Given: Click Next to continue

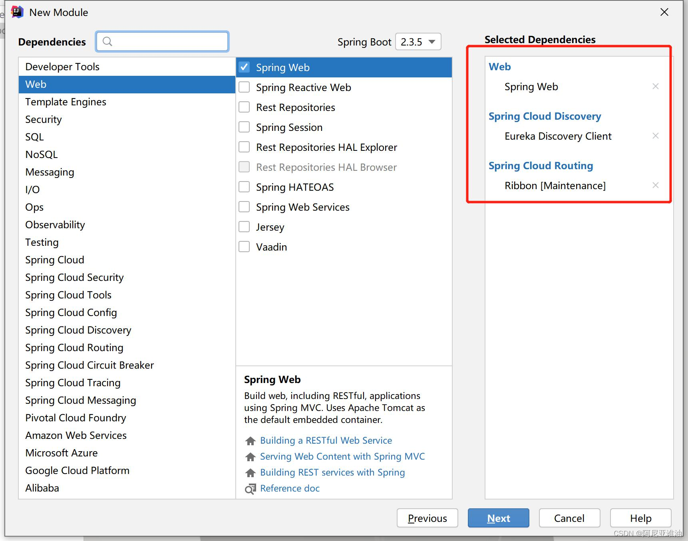Looking at the screenshot, I should click(x=499, y=518).
